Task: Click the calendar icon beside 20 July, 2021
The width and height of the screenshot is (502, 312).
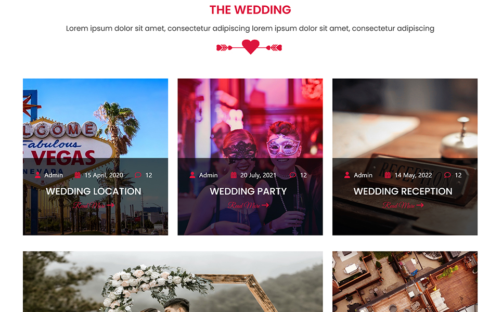Action: tap(234, 175)
